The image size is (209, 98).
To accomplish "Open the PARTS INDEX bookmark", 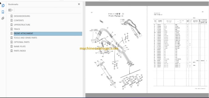I will click(20, 51).
